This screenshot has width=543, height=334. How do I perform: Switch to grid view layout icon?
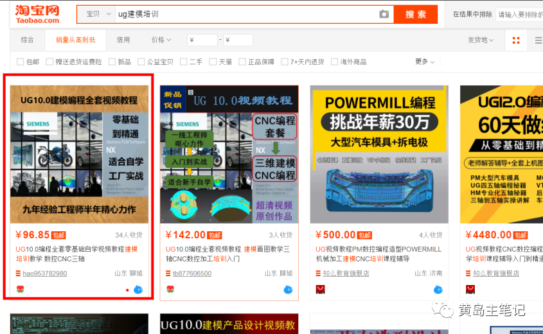click(x=515, y=40)
